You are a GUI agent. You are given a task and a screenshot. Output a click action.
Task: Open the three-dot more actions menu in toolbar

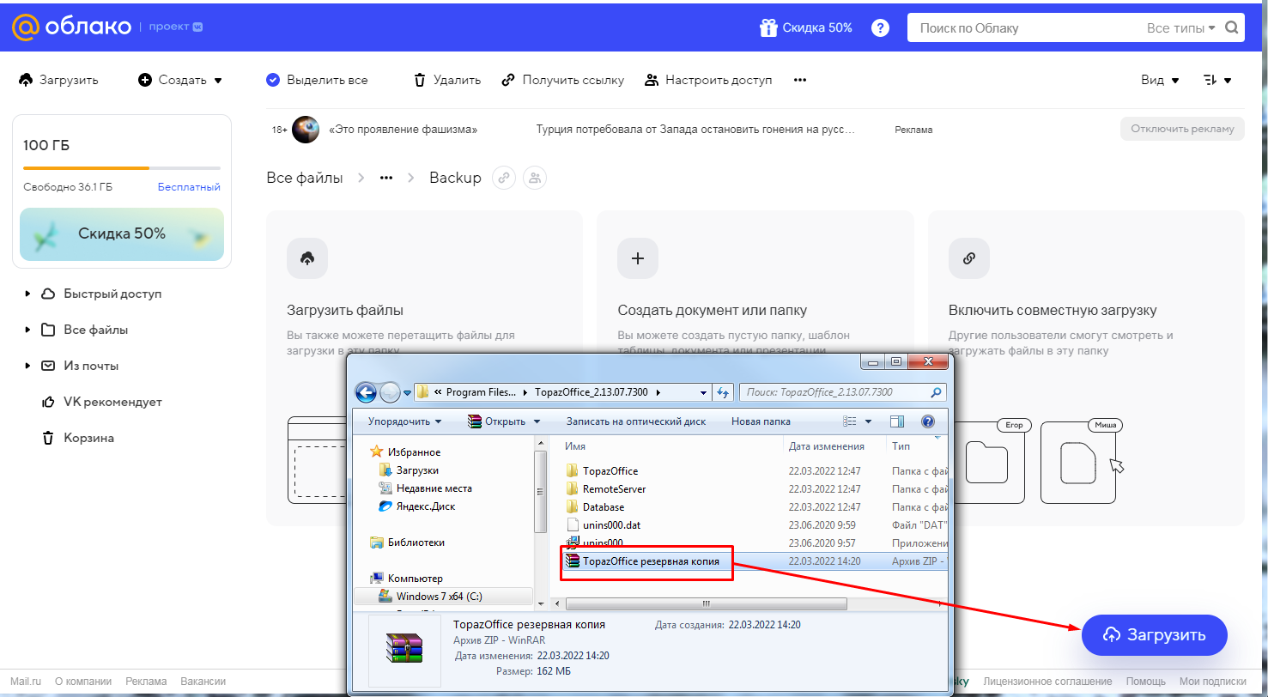click(x=800, y=80)
